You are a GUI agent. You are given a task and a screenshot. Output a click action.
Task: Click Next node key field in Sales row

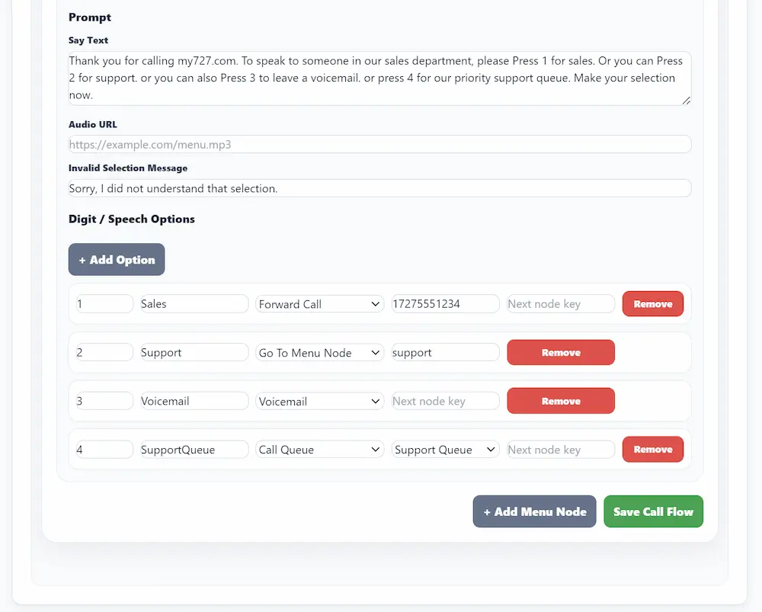click(561, 304)
